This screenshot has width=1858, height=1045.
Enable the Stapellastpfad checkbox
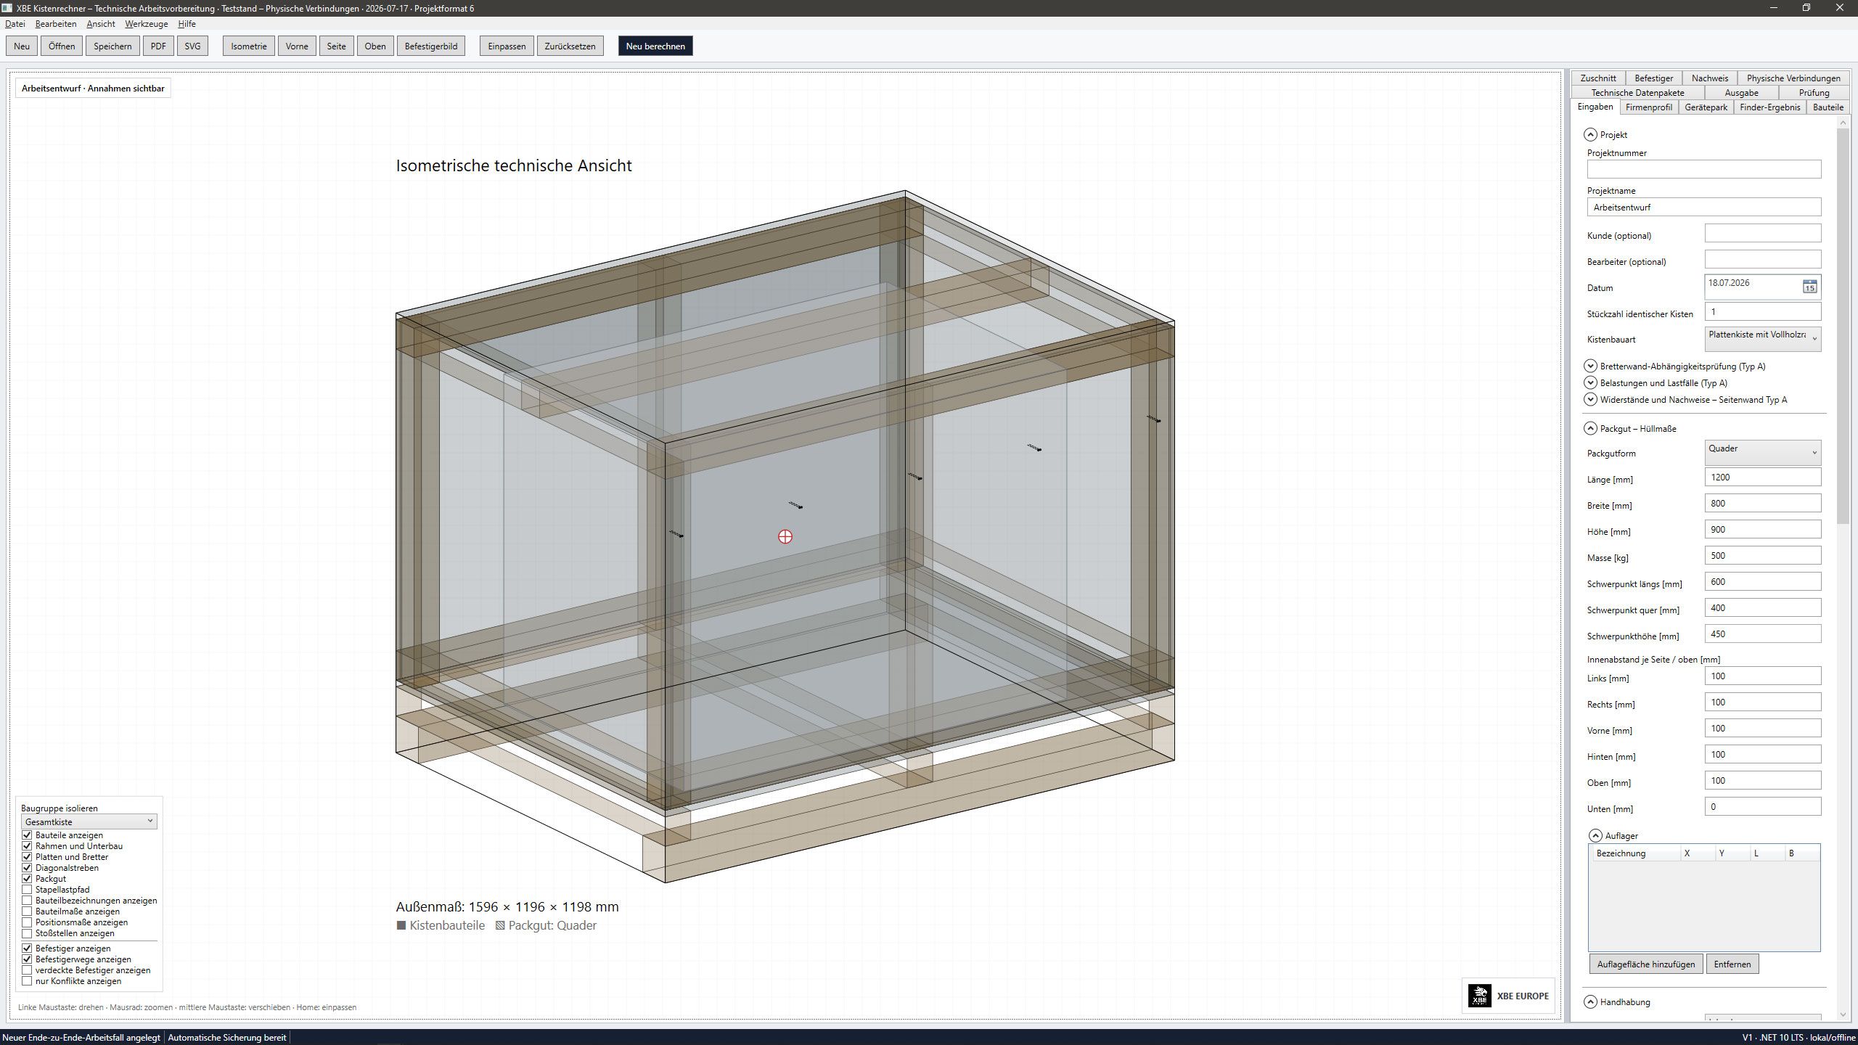pyautogui.click(x=27, y=889)
